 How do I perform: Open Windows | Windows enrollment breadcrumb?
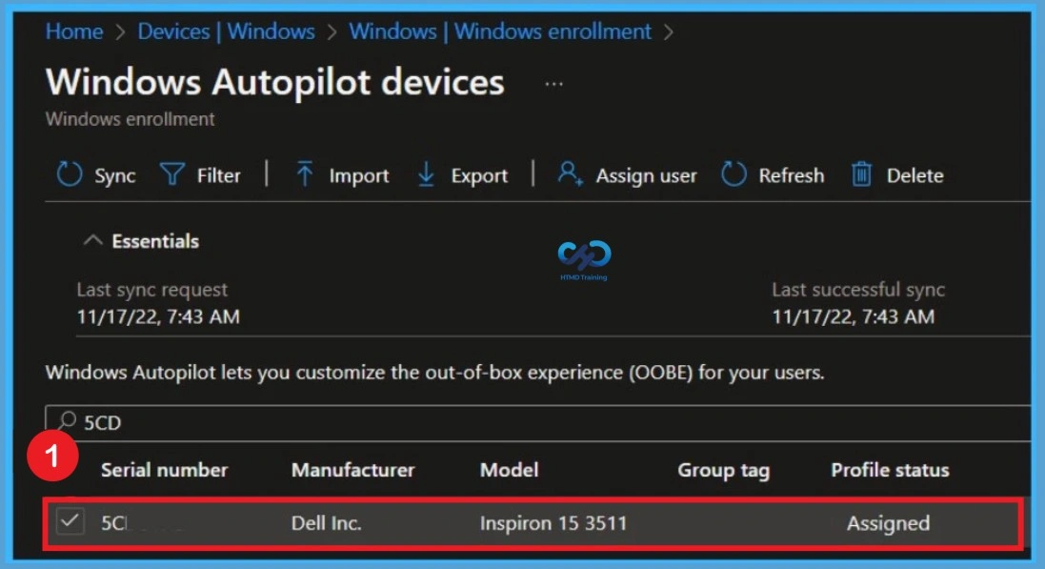click(500, 31)
